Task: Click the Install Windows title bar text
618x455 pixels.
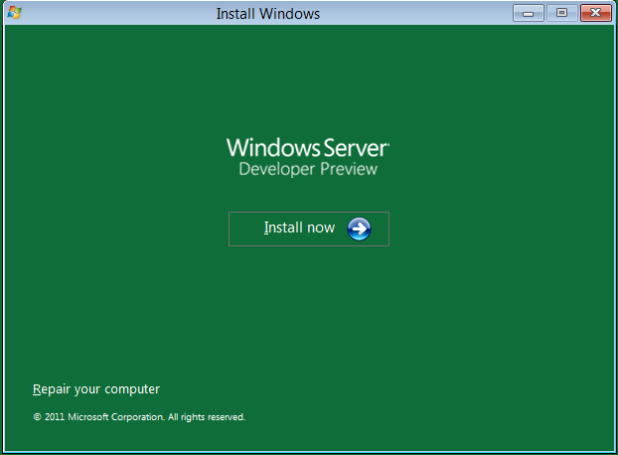Action: click(268, 14)
